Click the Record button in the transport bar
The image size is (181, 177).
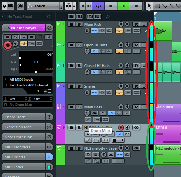(136, 6)
